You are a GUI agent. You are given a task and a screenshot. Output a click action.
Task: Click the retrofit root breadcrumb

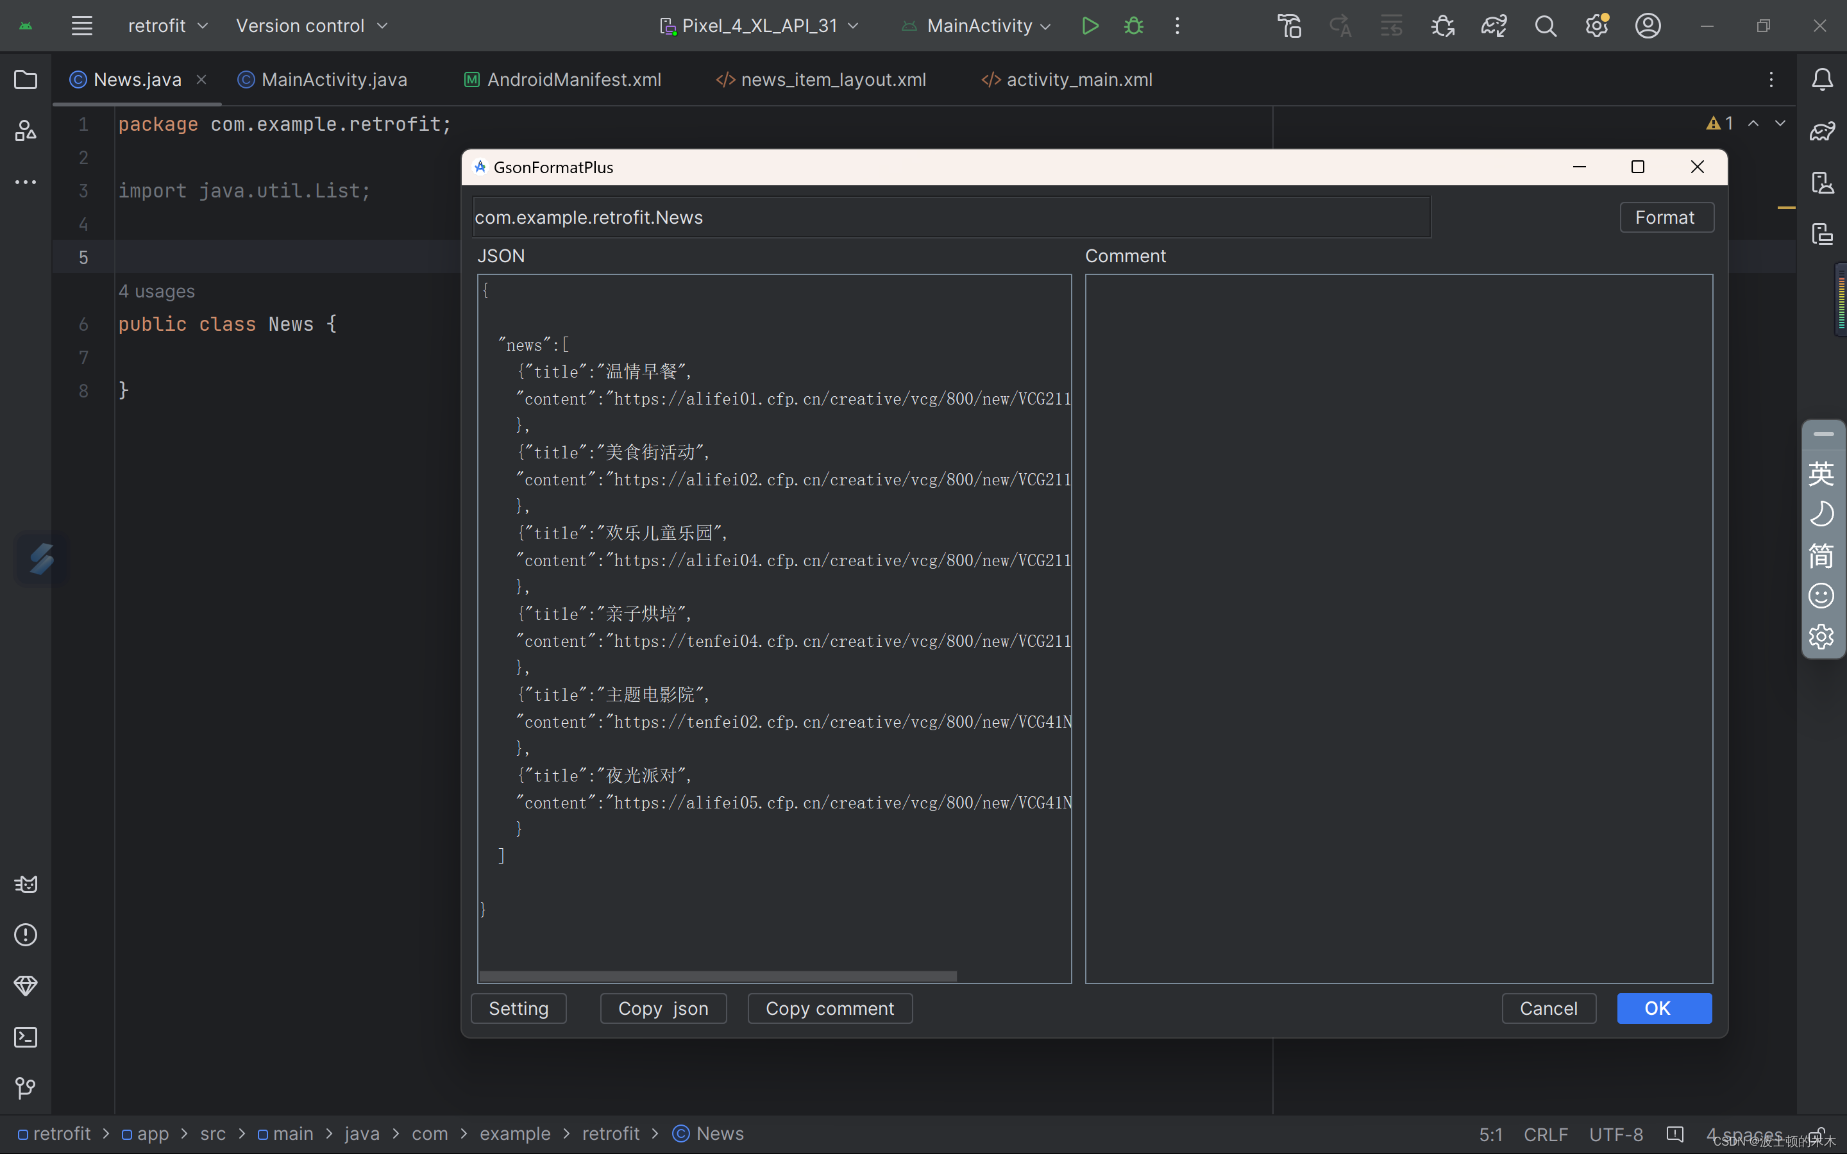click(x=53, y=1133)
